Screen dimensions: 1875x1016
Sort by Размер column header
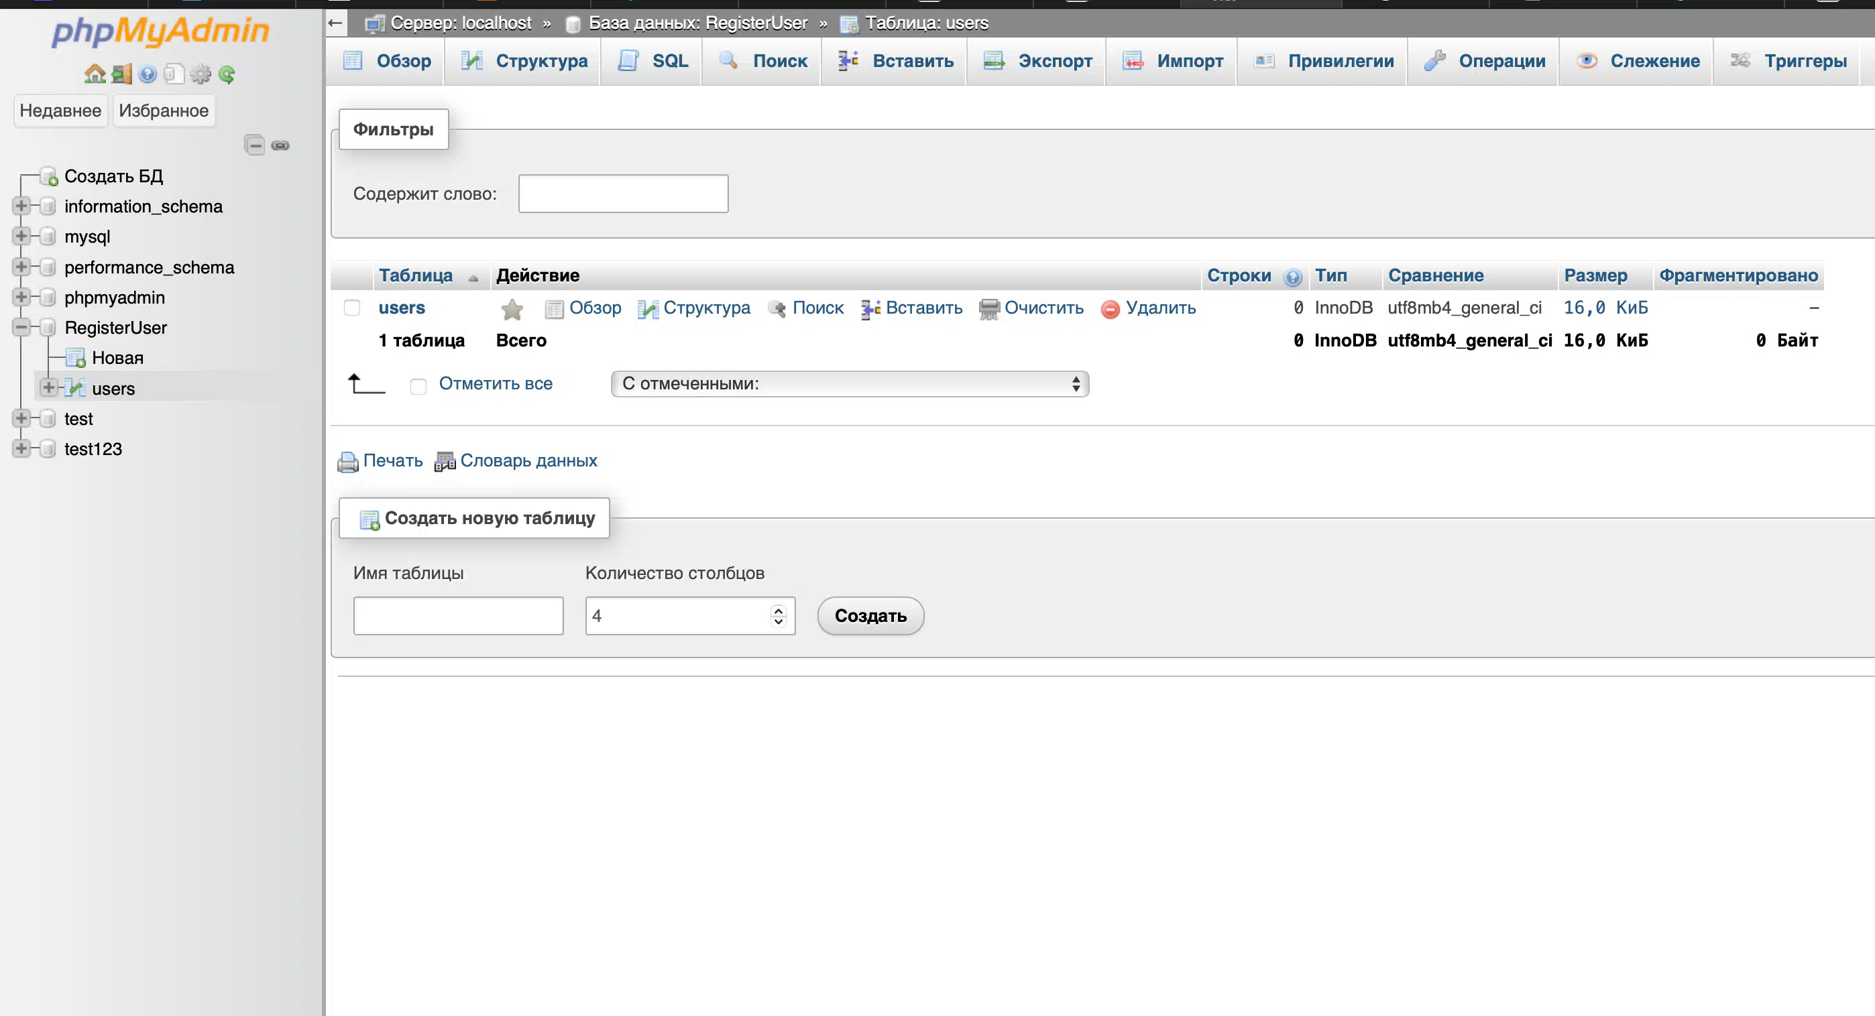tap(1595, 275)
